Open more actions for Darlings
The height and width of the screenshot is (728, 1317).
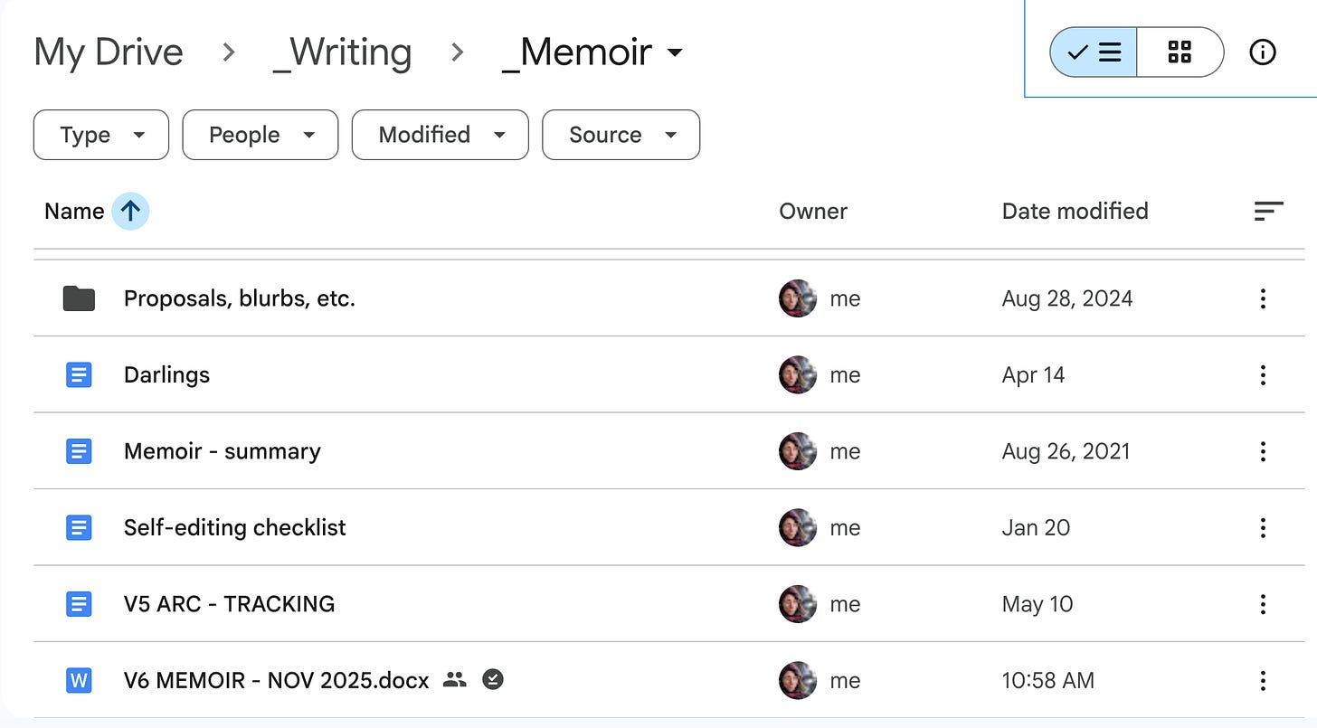point(1263,375)
